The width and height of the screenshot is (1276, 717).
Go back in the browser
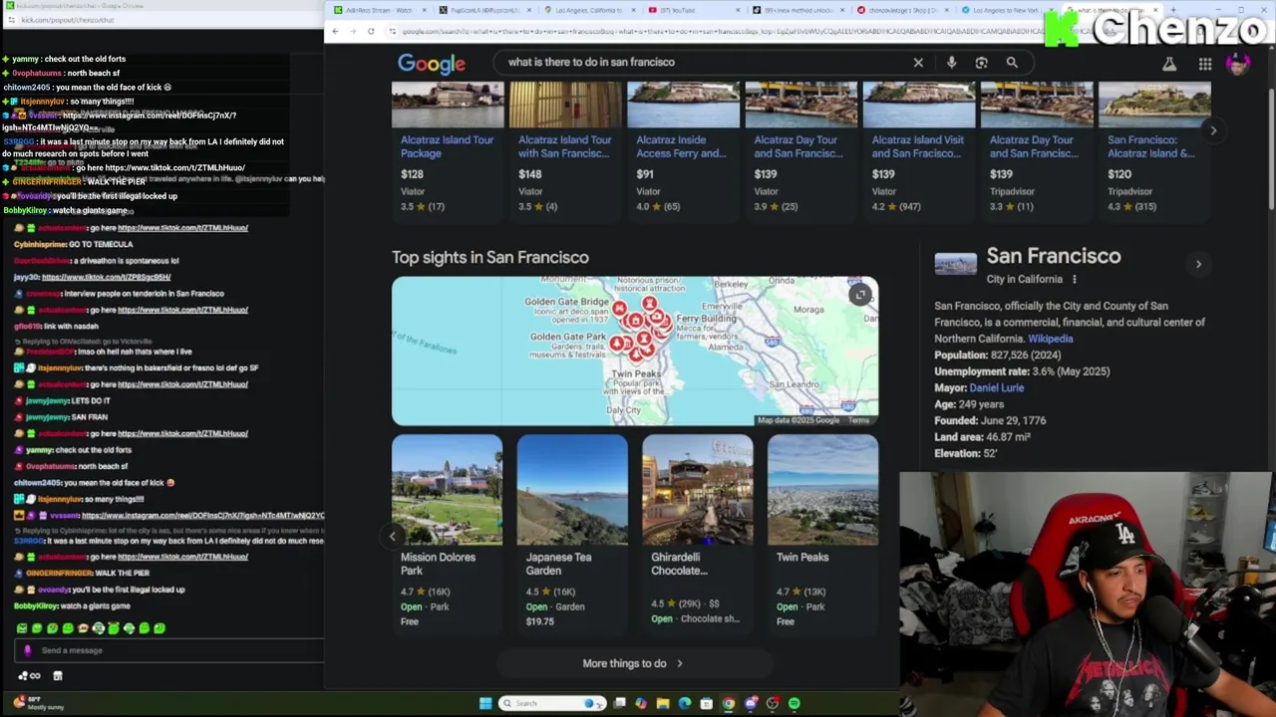click(335, 31)
